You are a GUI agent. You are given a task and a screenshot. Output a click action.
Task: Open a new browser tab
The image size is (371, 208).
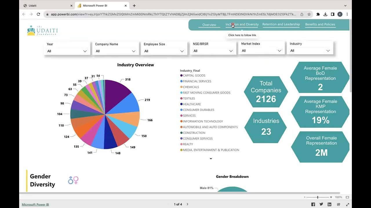pos(134,5)
